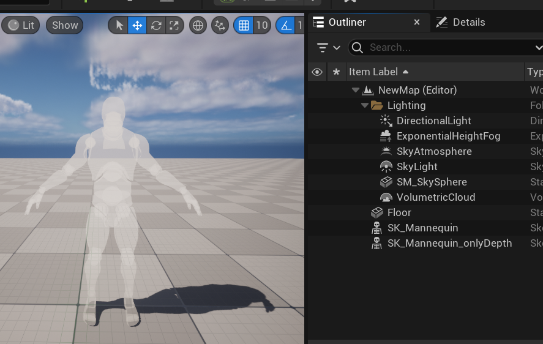Open the Lit view mode menu
The height and width of the screenshot is (344, 543).
[x=21, y=25]
